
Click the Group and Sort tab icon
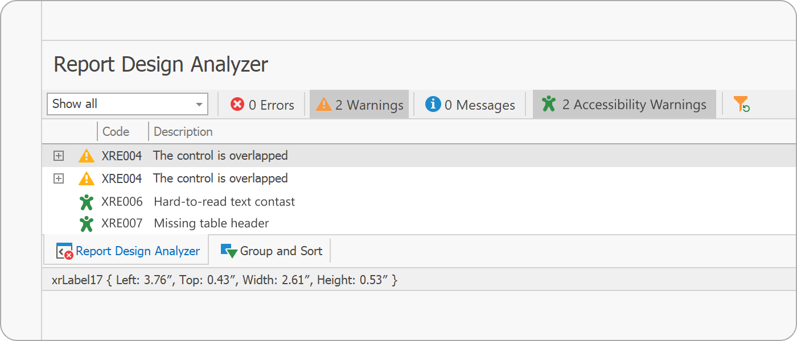coord(230,250)
